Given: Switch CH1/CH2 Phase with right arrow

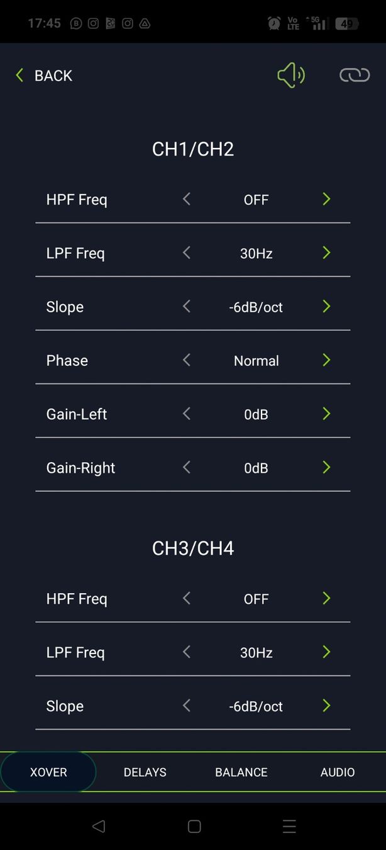Looking at the screenshot, I should point(326,360).
